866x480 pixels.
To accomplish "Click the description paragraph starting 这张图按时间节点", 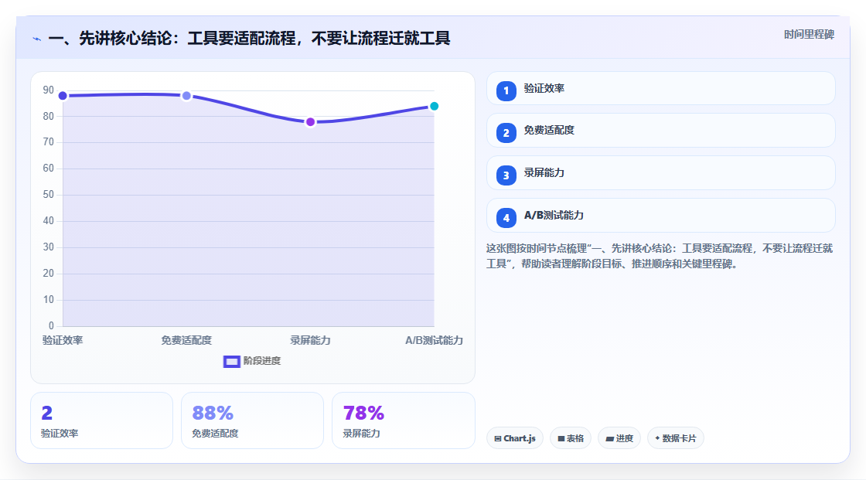I will 660,257.
